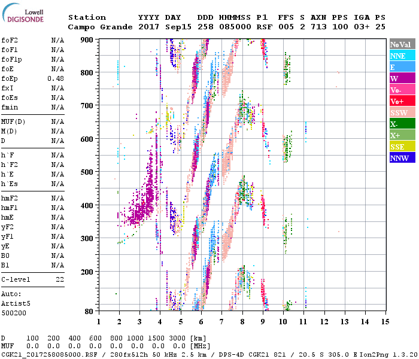
Task: Select the X+ light green legend entry
Action: [402, 135]
